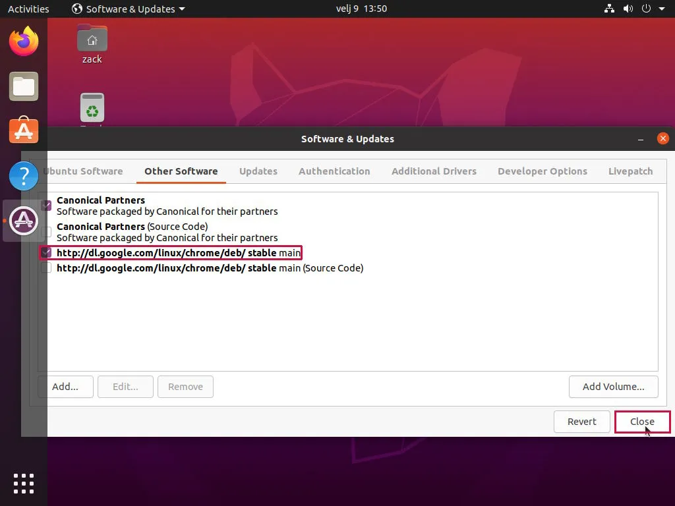The width and height of the screenshot is (675, 506).
Task: Minimize the Software & Updates window
Action: 641,139
